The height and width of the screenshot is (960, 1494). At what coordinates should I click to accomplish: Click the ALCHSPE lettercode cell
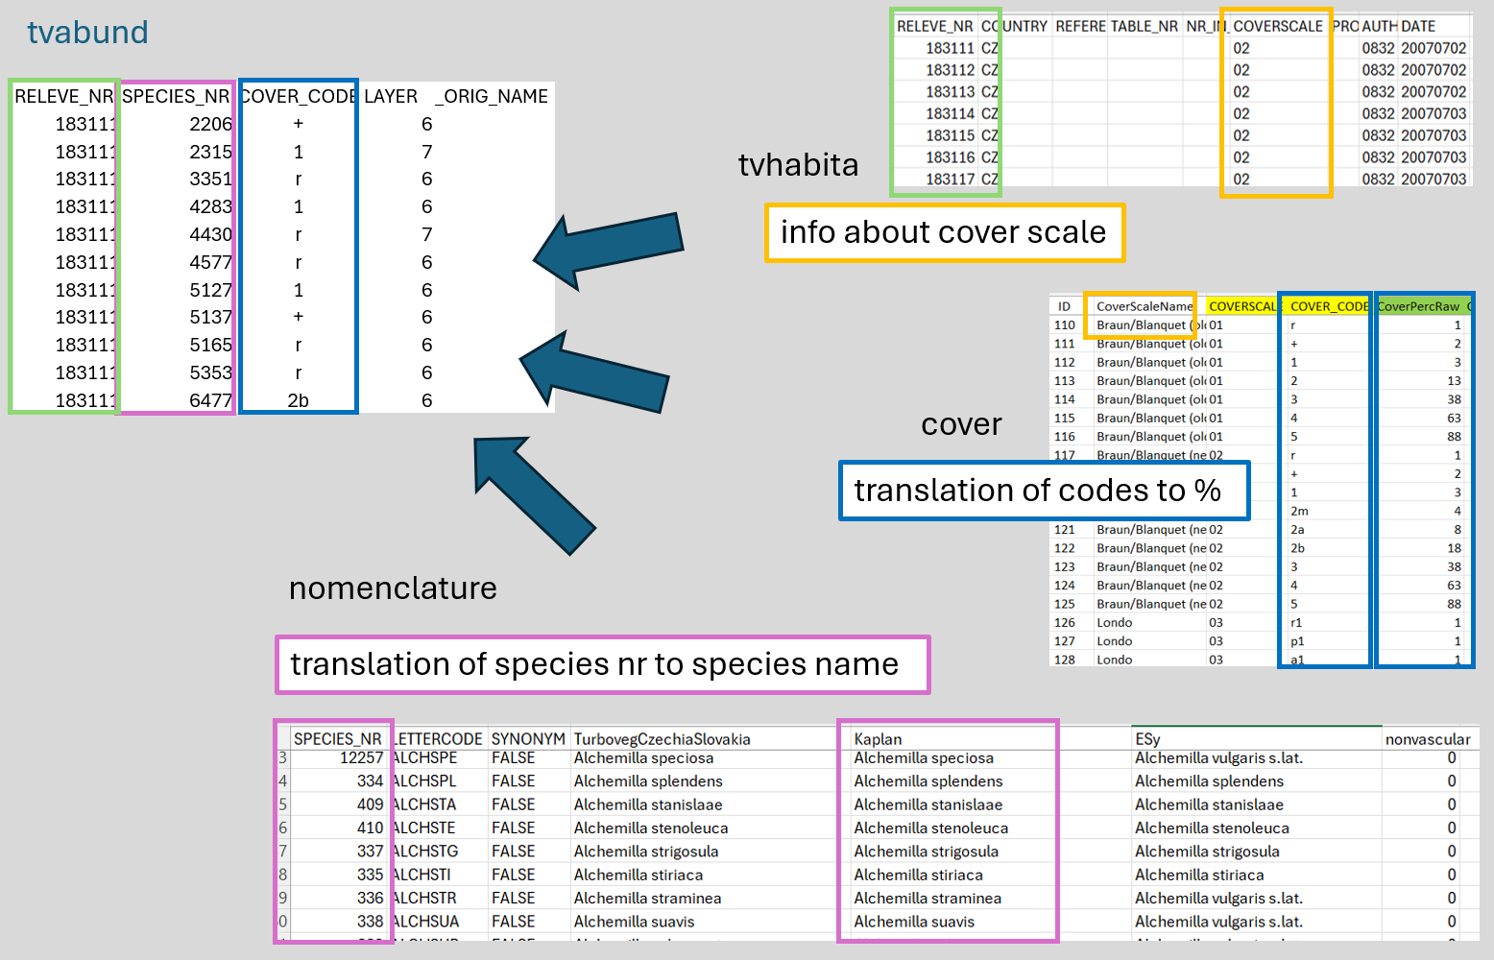click(x=425, y=758)
